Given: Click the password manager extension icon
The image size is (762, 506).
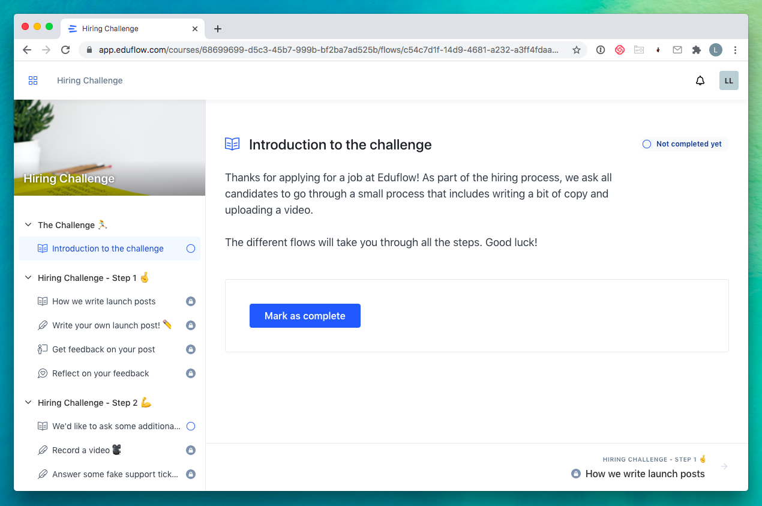Looking at the screenshot, I should click(x=601, y=50).
